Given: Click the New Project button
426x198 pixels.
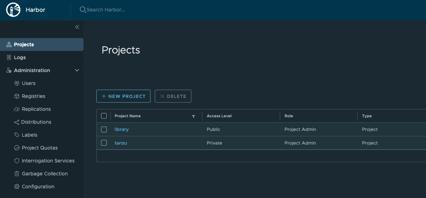Looking at the screenshot, I should tap(123, 96).
